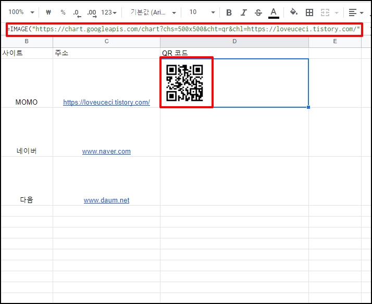Select column B header
372x304 pixels.
pyautogui.click(x=27, y=41)
